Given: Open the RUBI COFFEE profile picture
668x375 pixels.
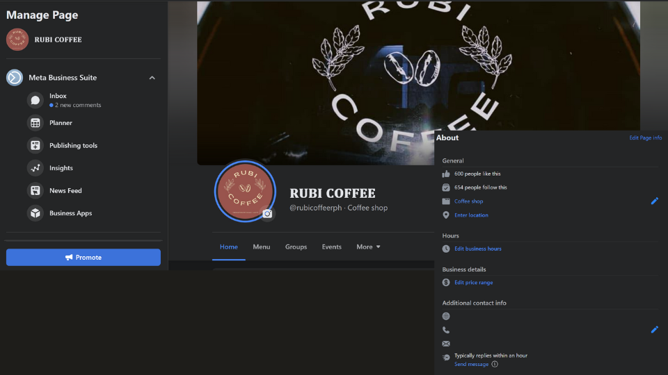Looking at the screenshot, I should click(245, 191).
